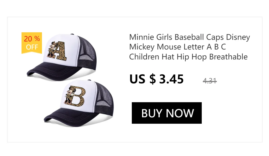Click the crossed-out 4.31 original price
The image size is (269, 156).
pos(210,81)
